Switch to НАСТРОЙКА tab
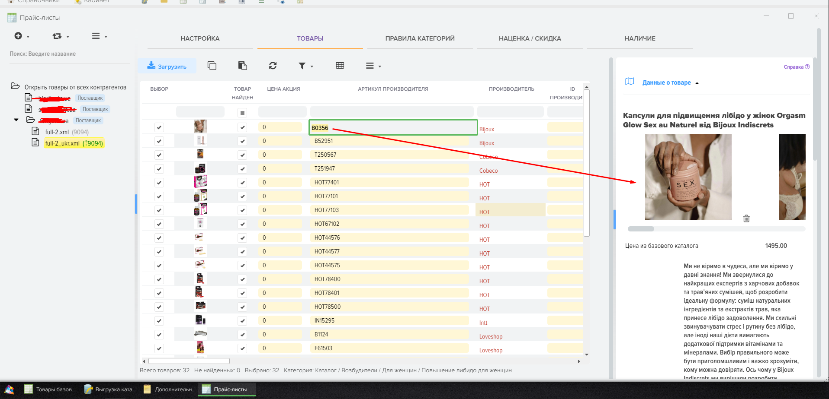Screen dimensions: 829x399 200,38
